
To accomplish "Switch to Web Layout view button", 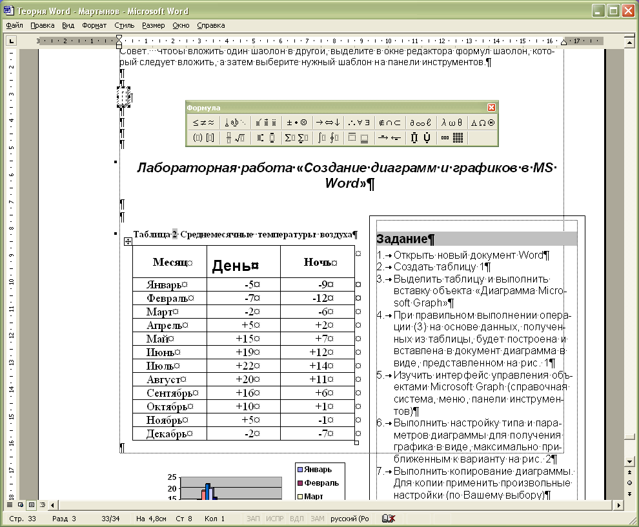I will coord(21,505).
